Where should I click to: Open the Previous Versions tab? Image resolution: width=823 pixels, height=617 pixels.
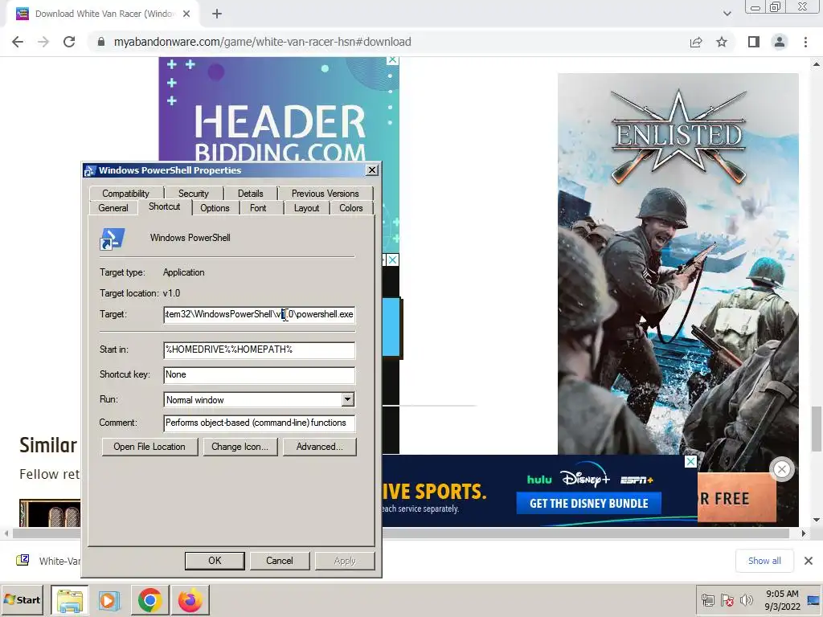(325, 194)
